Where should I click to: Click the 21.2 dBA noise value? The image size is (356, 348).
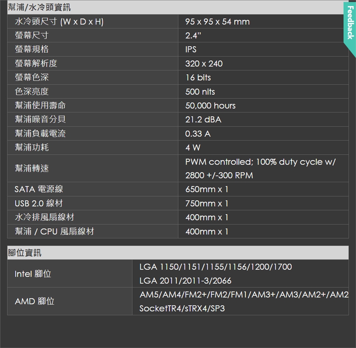tap(203, 120)
